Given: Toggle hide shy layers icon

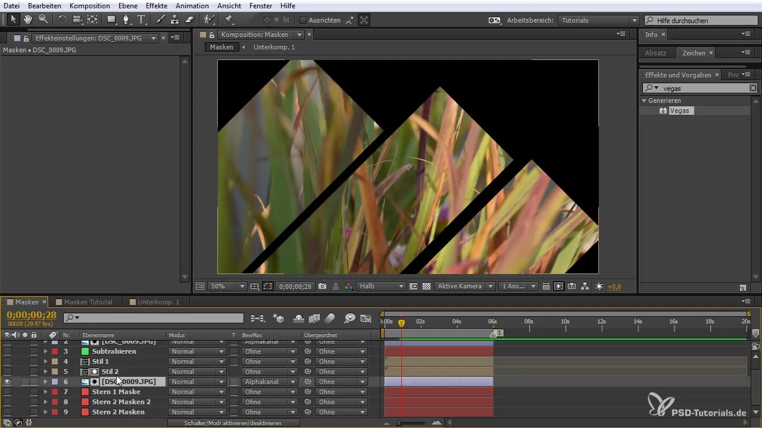Looking at the screenshot, I should coord(299,319).
